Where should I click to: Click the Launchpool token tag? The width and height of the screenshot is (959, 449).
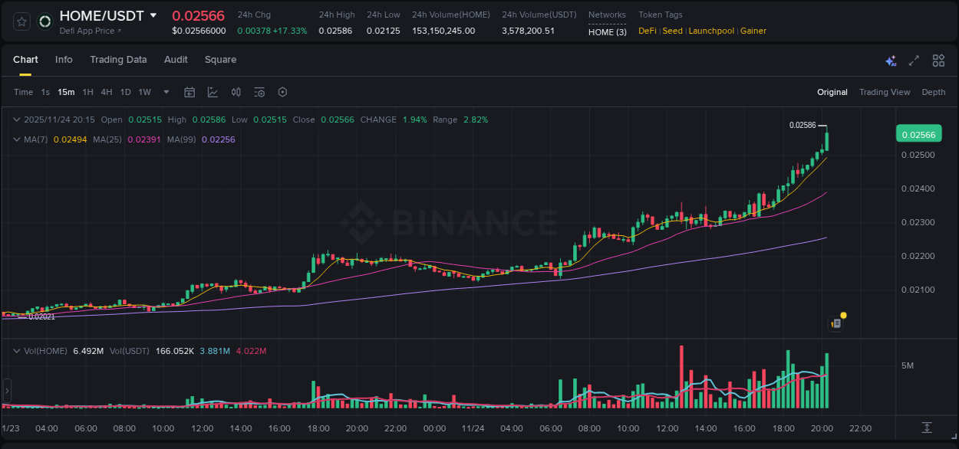pyautogui.click(x=711, y=31)
